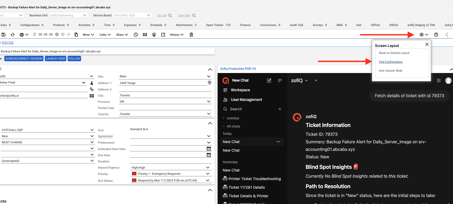Open chat controls with the sliders icon
The image size is (453, 204).
click(x=439, y=81)
